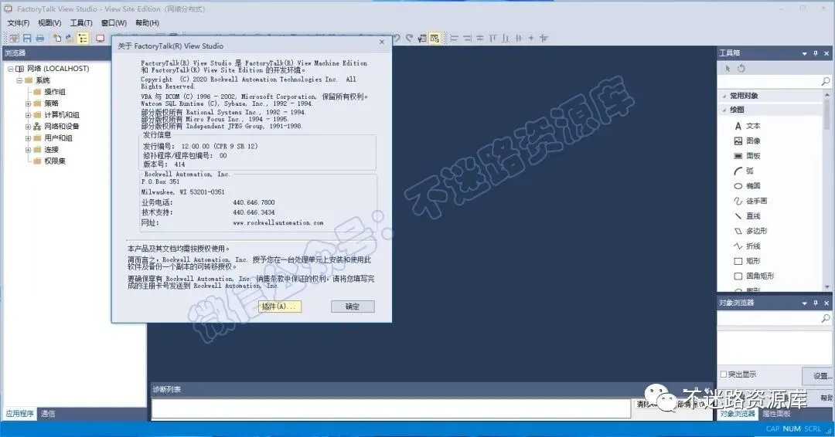This screenshot has height=437, width=835.
Task: Collapse the 绘图 toolbox section
Action: (x=724, y=110)
